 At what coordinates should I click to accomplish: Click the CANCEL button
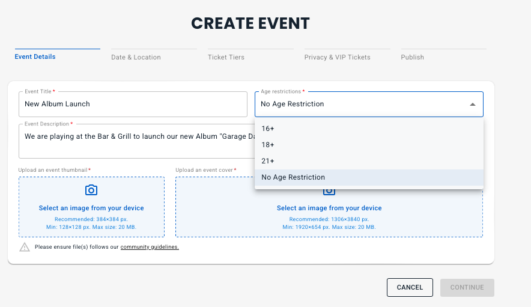point(410,287)
